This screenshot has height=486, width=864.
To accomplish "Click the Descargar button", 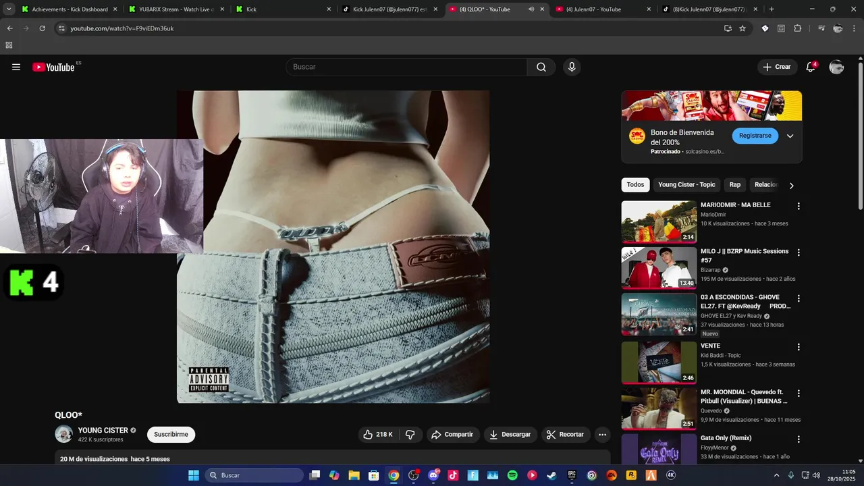I will click(510, 435).
